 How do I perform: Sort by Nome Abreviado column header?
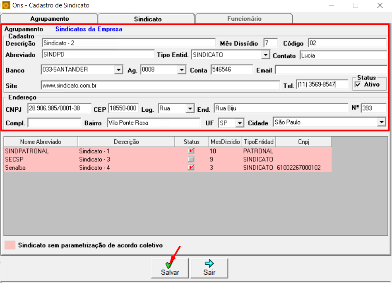coord(41,141)
